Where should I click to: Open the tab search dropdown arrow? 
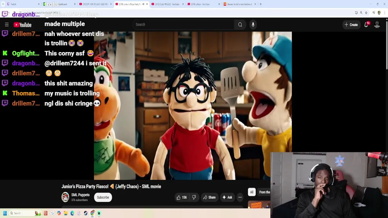tap(3, 4)
